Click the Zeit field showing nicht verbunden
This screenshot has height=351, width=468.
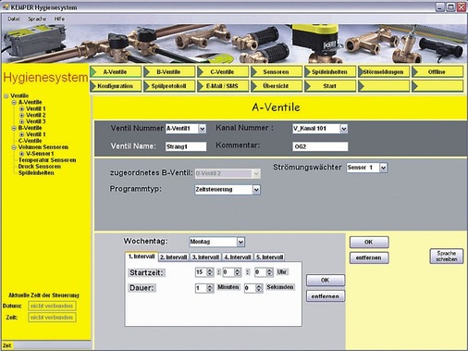click(x=52, y=318)
